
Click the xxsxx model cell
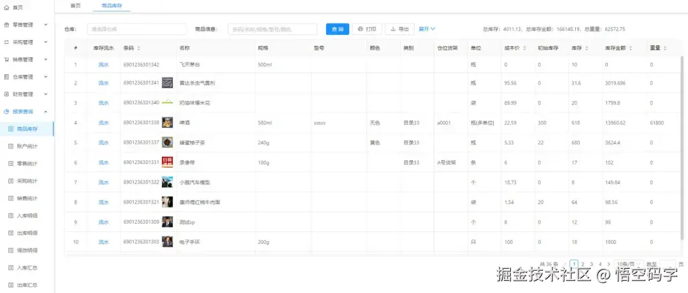(x=320, y=123)
